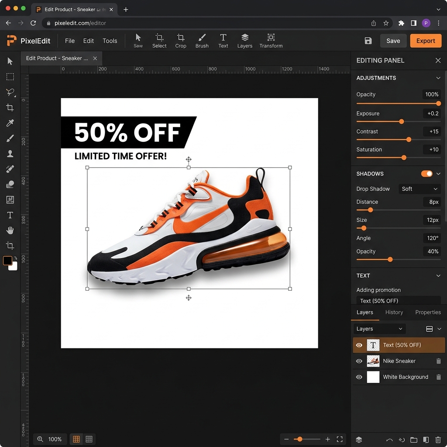Adjust the Exposure slider
The width and height of the screenshot is (447, 447).
(x=402, y=122)
